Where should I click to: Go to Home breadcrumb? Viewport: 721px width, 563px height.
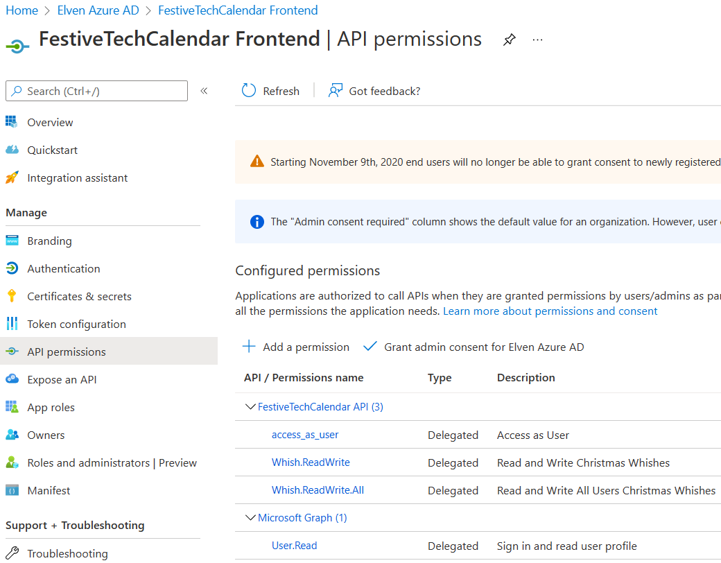click(22, 10)
